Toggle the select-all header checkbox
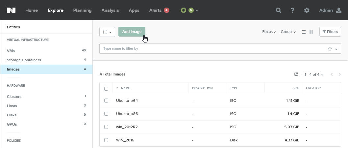The width and height of the screenshot is (348, 148). [x=106, y=88]
